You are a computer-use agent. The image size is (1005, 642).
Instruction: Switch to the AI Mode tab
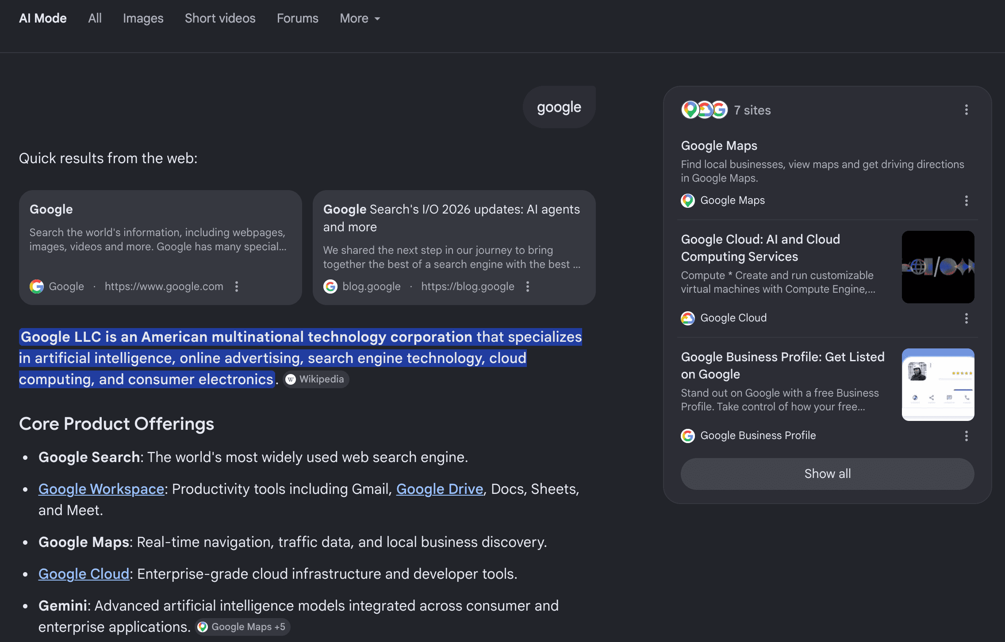(43, 18)
